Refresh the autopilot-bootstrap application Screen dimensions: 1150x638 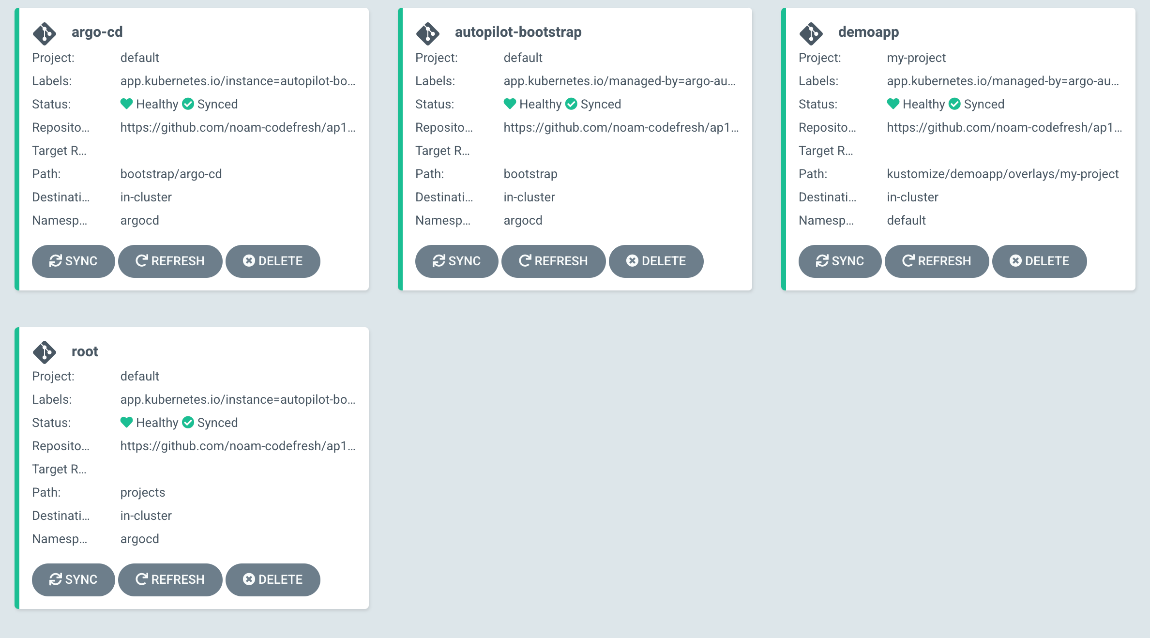554,261
